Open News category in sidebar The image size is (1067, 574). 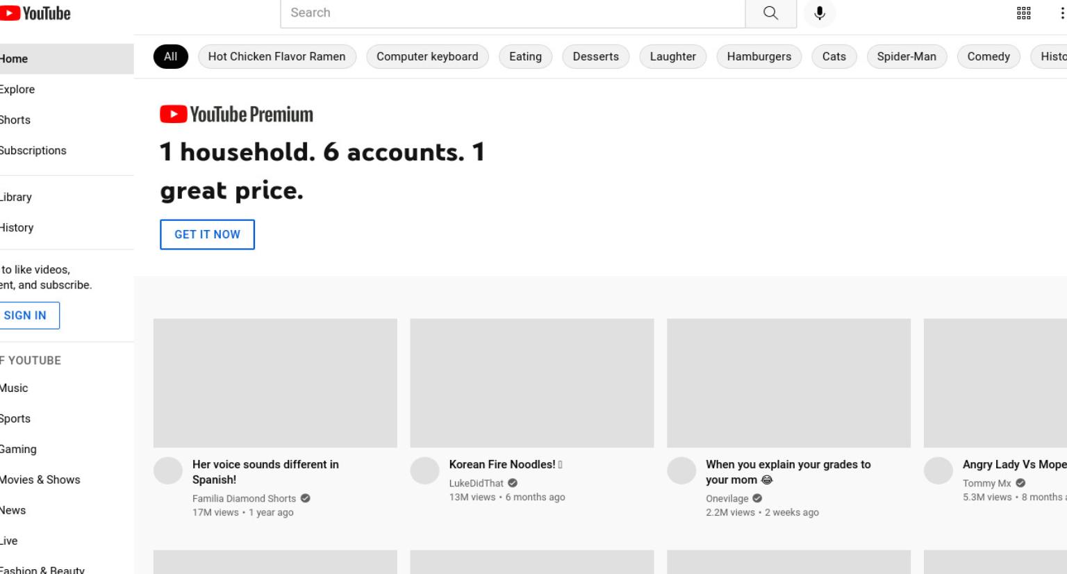67,511
